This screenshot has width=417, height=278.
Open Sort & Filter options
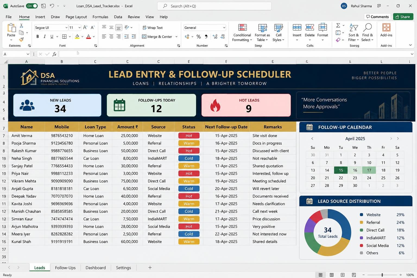click(354, 32)
